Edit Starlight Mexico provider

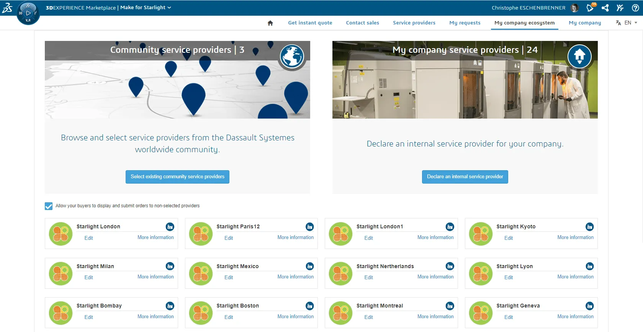pyautogui.click(x=229, y=278)
